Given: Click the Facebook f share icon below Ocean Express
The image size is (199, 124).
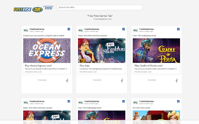Looking at the screenshot, I should click(x=67, y=81).
